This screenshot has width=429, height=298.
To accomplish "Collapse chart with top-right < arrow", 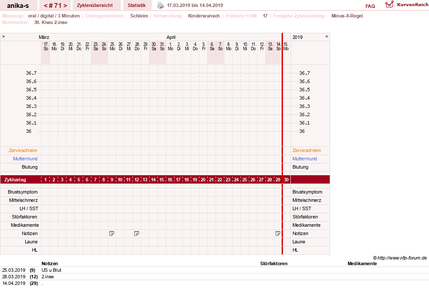I will point(326,36).
